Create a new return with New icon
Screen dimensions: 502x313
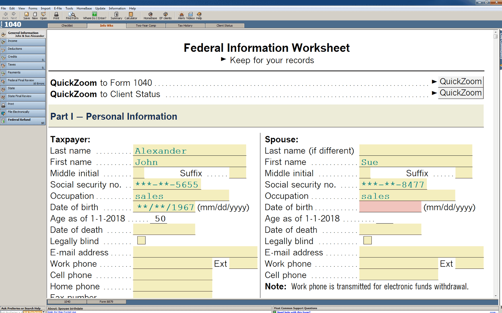point(35,16)
